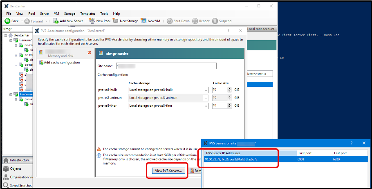The height and width of the screenshot is (189, 372).
Task: Click the New VM toolbar icon
Action: click(x=143, y=21)
